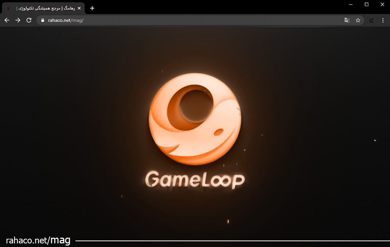Image resolution: width=390 pixels, height=247 pixels.
Task: Minimize the browser window
Action: 351,4
